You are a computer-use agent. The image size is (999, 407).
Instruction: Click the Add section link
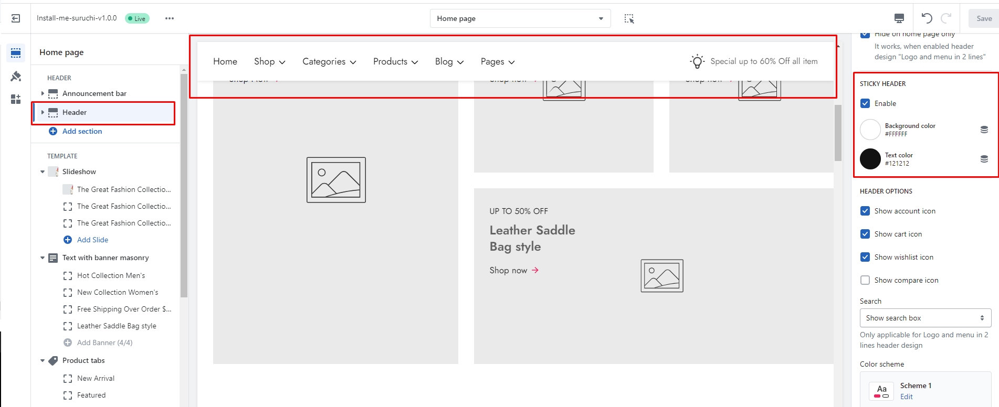point(82,131)
